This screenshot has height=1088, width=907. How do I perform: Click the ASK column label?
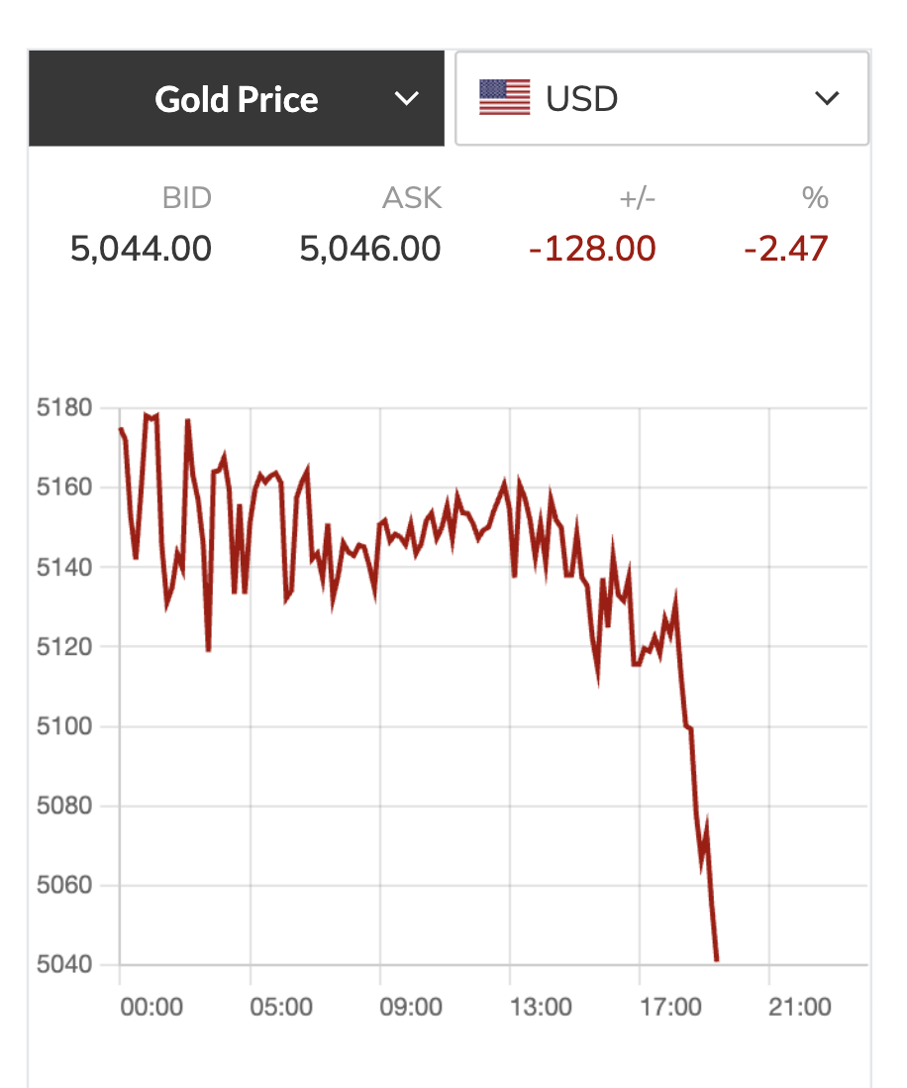click(x=411, y=198)
